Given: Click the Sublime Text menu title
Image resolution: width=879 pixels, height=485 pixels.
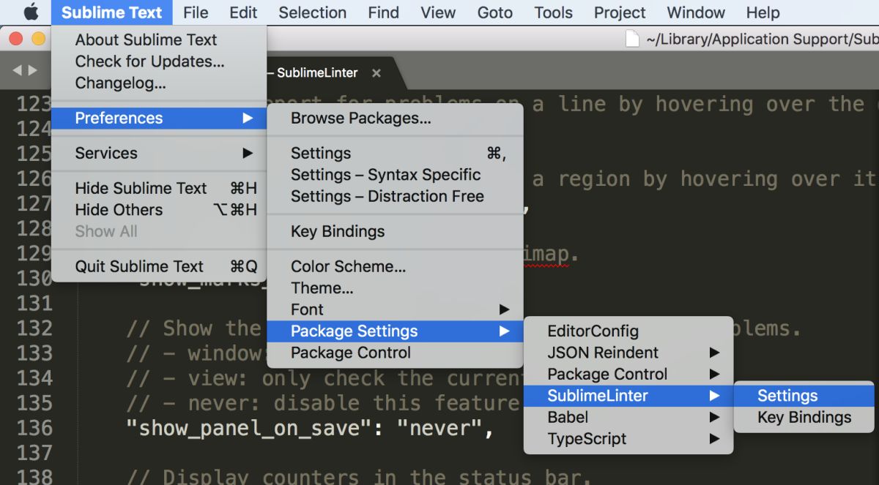Looking at the screenshot, I should pyautogui.click(x=112, y=12).
